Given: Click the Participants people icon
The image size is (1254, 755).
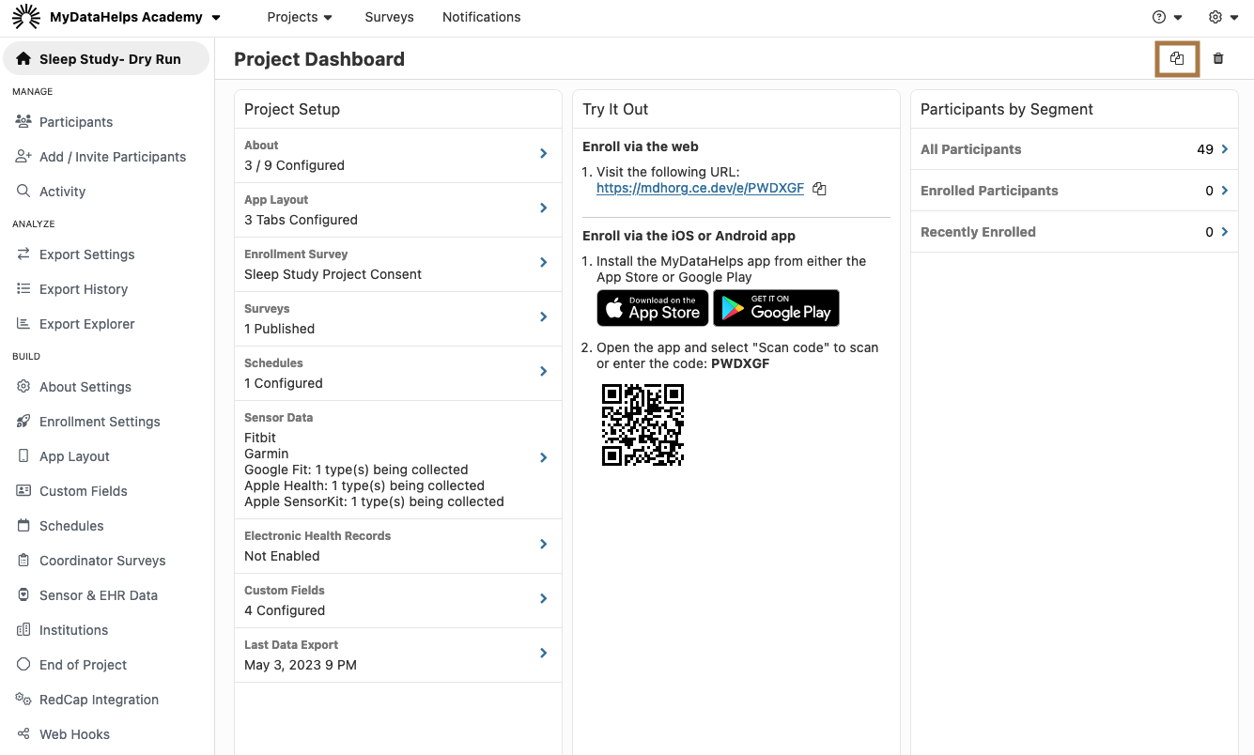Looking at the screenshot, I should point(23,121).
